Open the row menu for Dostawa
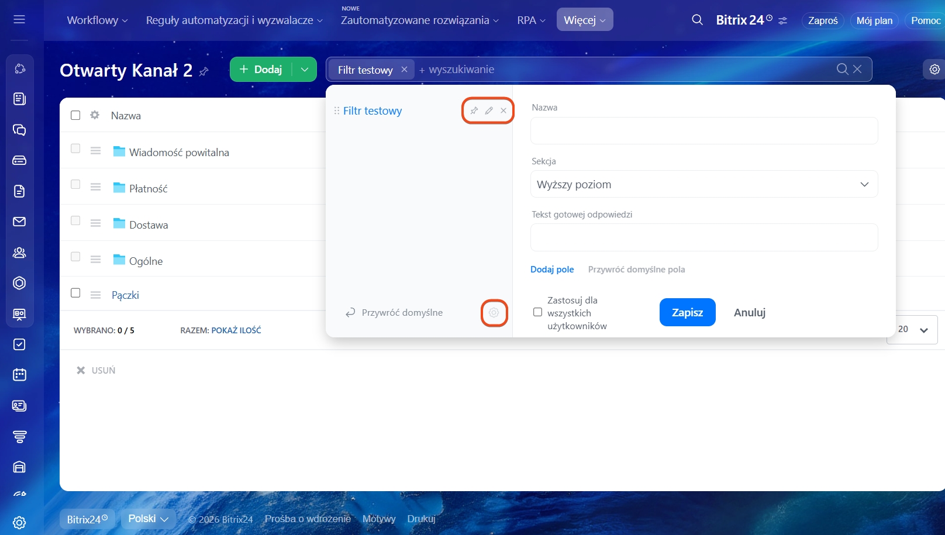945x535 pixels. pos(96,223)
